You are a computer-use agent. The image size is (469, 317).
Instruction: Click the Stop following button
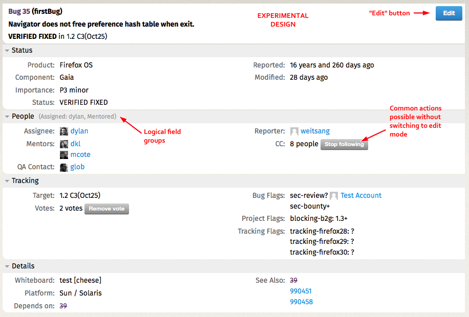344,145
